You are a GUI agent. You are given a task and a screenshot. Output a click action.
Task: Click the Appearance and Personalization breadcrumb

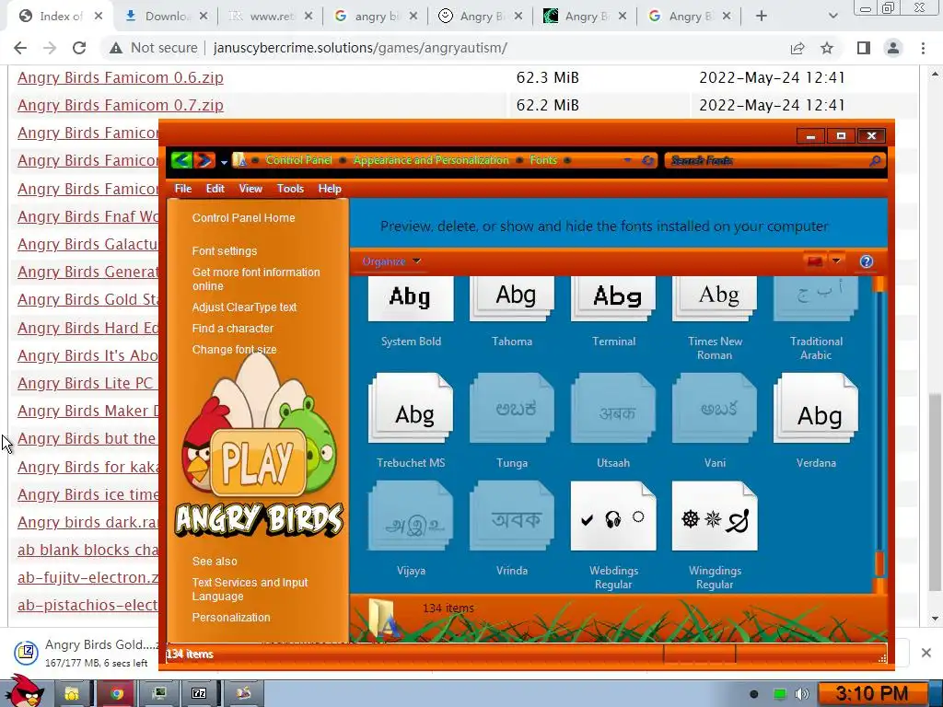point(431,160)
